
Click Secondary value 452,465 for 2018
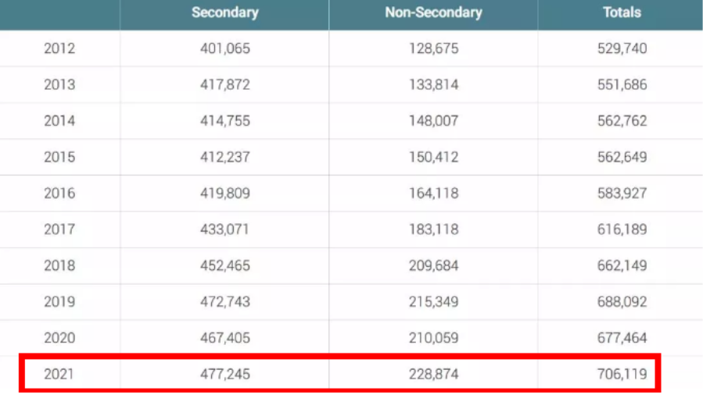point(224,265)
